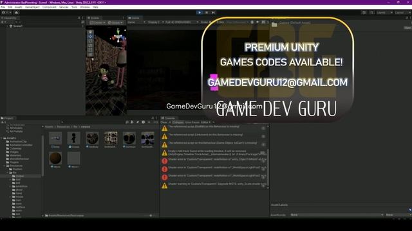The image size is (412, 231).
Task: Click first red shader error icon
Action: click(165, 161)
